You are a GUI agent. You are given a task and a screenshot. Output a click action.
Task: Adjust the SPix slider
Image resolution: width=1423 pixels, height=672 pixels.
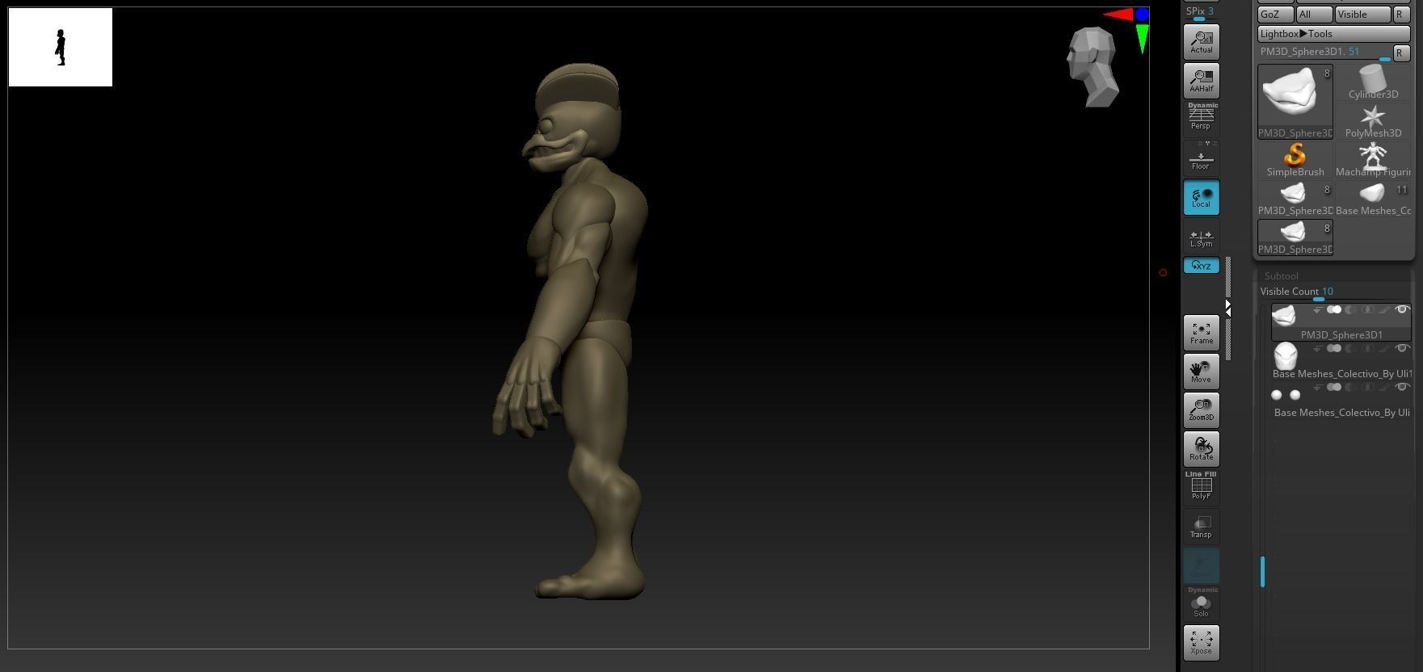pos(1200,13)
